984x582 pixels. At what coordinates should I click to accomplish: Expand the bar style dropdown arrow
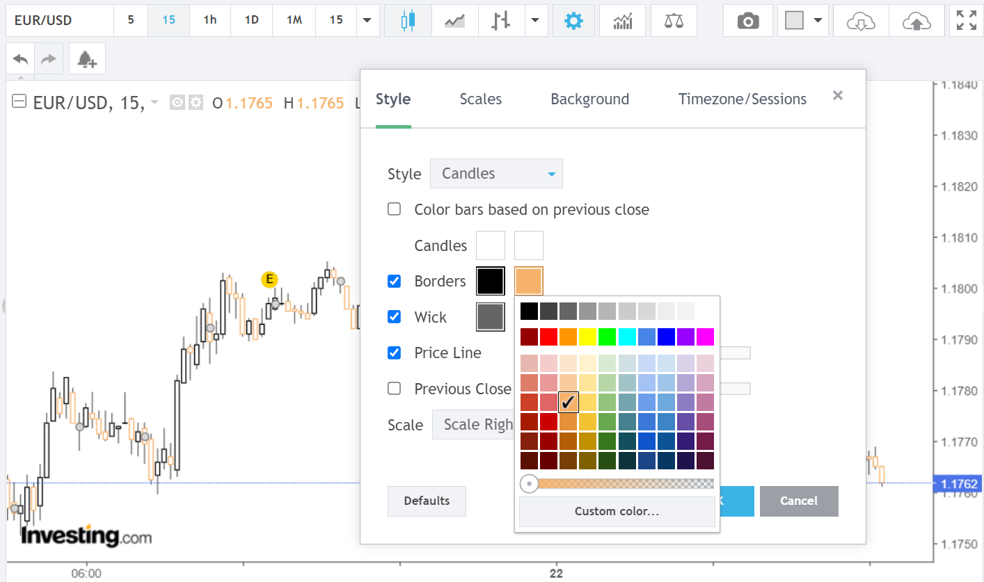click(534, 20)
